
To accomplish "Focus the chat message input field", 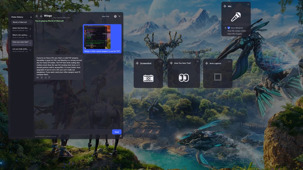I will pos(73,132).
